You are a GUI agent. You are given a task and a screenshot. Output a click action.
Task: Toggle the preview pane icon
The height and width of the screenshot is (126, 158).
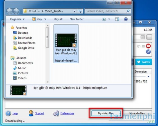(x=117, y=19)
